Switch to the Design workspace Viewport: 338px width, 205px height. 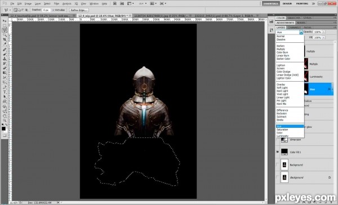point(287,3)
